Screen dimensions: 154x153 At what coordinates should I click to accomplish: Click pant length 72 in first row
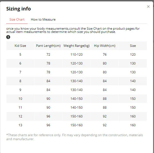48,54
